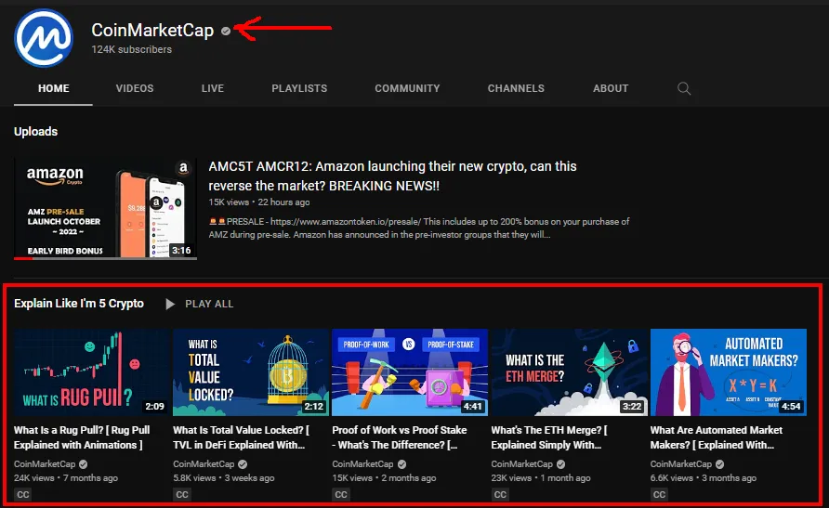Click the 3:22 duration badge

click(632, 407)
